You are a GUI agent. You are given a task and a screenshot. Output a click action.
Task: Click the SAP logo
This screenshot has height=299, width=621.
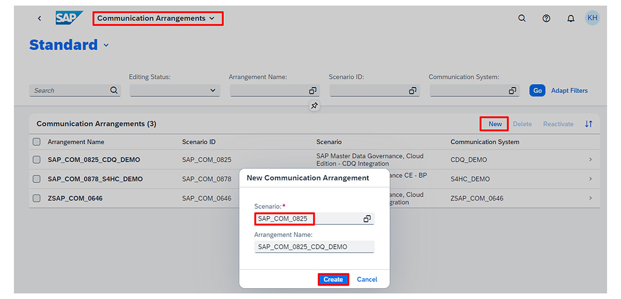(x=69, y=18)
